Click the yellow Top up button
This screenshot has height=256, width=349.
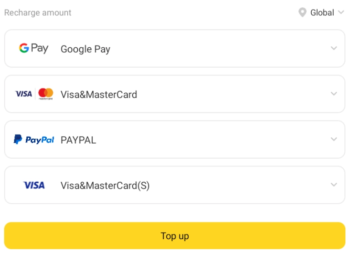[x=174, y=236]
